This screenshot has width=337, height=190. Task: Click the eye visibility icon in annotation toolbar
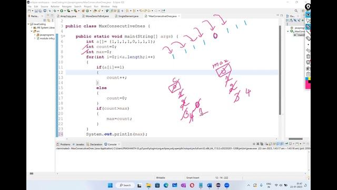308,15
